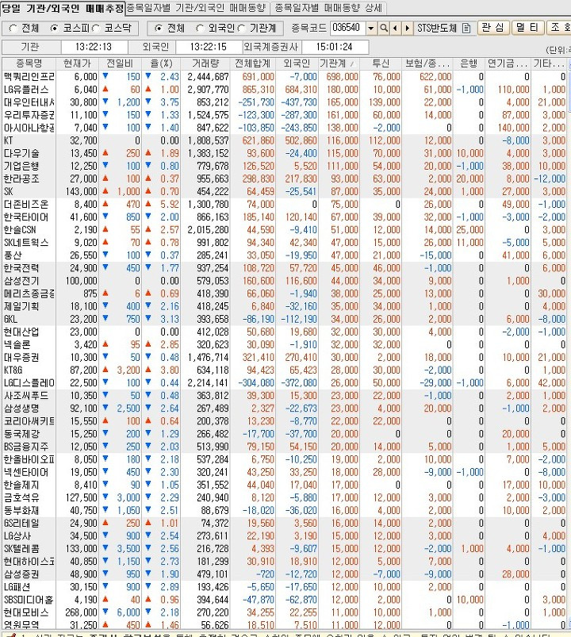
Task: Go to previous stock with left arrow icon
Action: tap(395, 28)
